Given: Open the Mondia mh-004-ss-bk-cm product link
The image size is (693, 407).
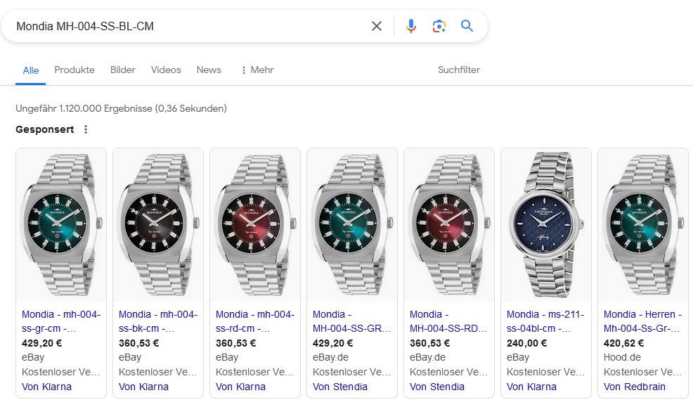Looking at the screenshot, I should [x=158, y=321].
